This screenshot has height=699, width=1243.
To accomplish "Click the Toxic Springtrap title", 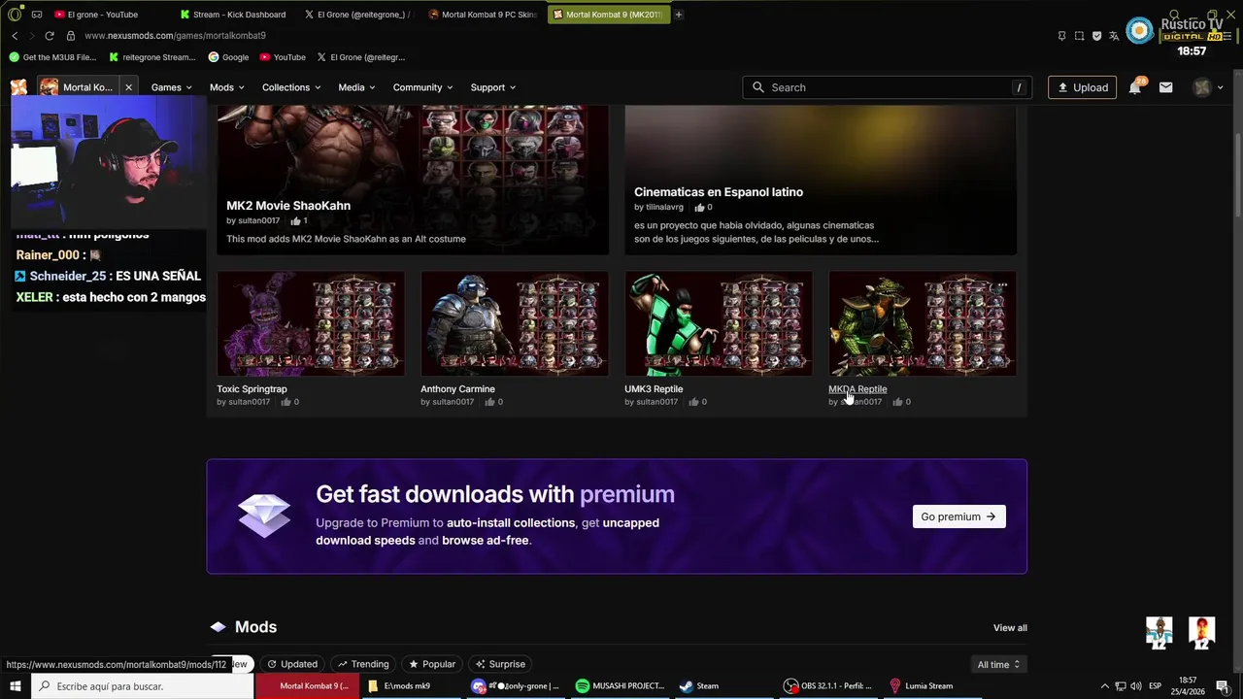I will (252, 389).
